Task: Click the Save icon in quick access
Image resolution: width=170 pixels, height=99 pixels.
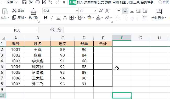Action: pyautogui.click(x=24, y=2)
